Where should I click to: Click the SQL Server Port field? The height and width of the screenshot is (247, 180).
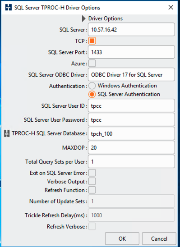[x=131, y=52]
